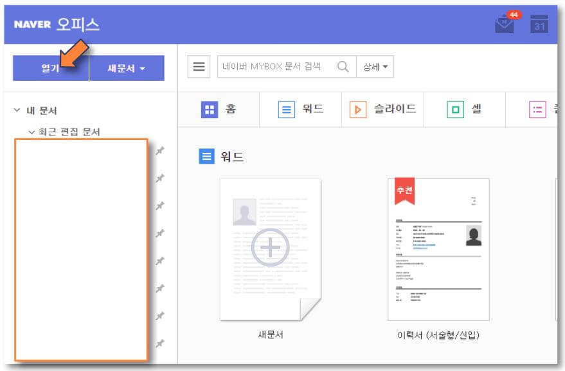Image resolution: width=565 pixels, height=371 pixels.
Task: Switch to the 홈 tab
Action: click(219, 109)
